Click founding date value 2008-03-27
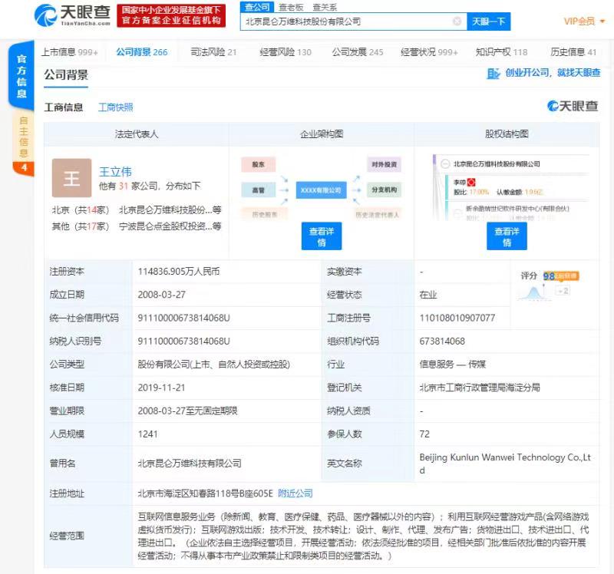The width and height of the screenshot is (614, 574). click(162, 295)
